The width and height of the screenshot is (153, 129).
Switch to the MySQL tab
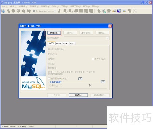[51, 43]
